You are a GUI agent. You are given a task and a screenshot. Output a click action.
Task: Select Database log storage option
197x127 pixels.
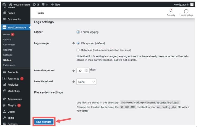coord(78,50)
